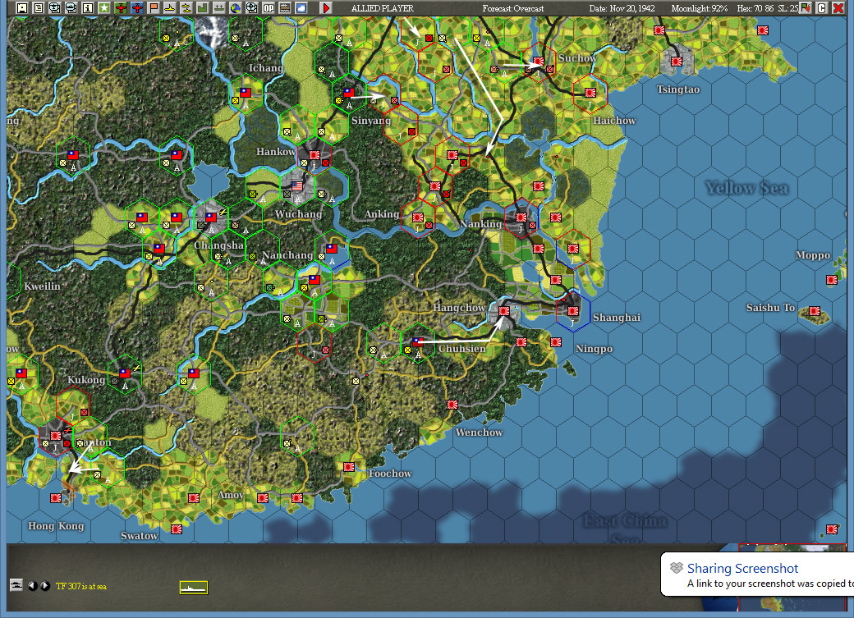Viewport: 854px width, 618px height.
Task: Click the white star on green icon
Action: [x=104, y=7]
